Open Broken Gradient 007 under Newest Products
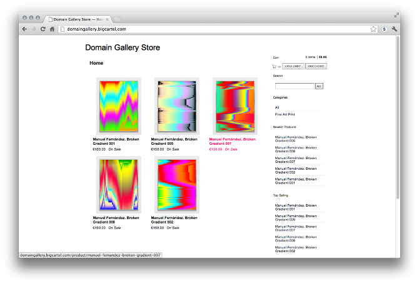419x284 pixels. pos(296,160)
